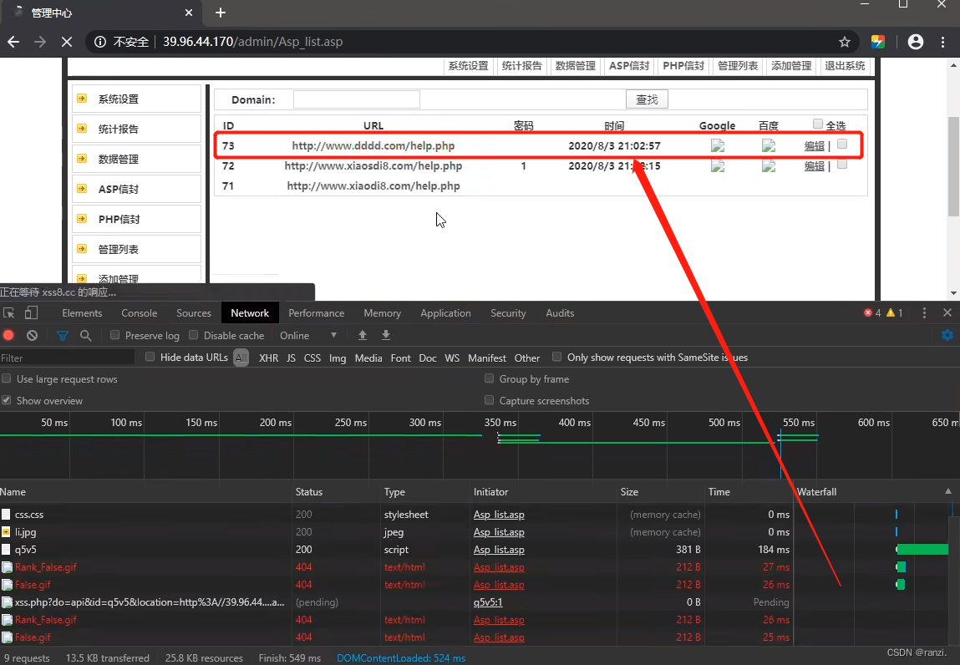960x665 pixels.
Task: Click the 百度 rank image for ID 72
Action: (x=769, y=166)
